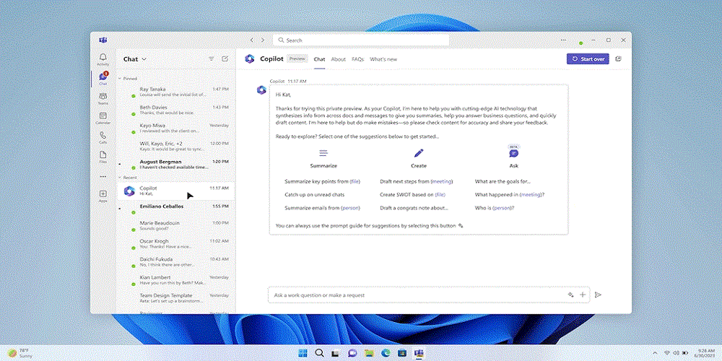Open the weather widget on taskbar

(19, 353)
